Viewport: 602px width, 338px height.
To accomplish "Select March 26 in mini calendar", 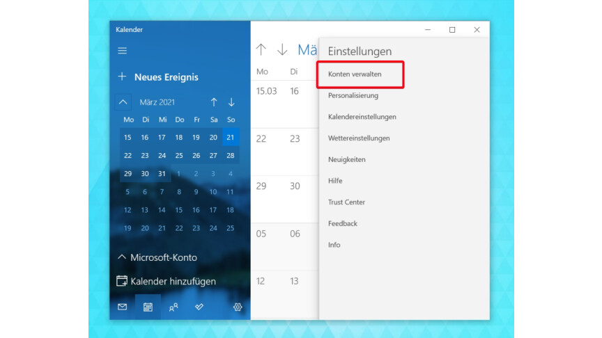I will point(196,155).
